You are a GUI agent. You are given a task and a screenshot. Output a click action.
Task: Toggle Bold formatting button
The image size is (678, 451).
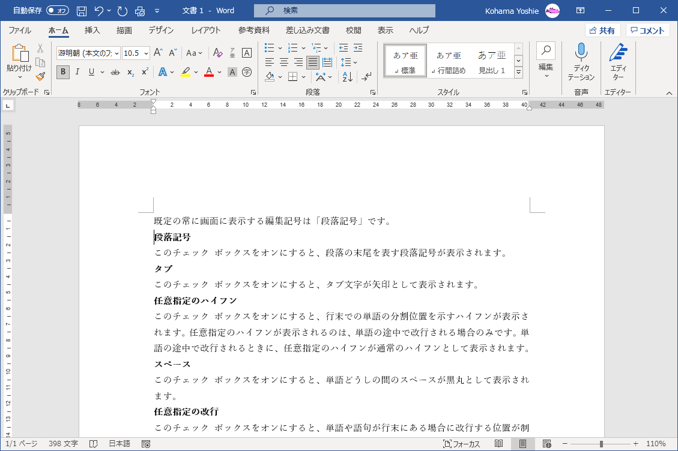point(63,72)
